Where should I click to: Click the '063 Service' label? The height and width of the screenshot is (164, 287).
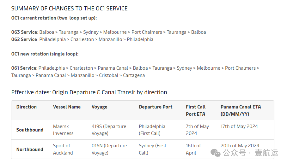[x=24, y=32]
